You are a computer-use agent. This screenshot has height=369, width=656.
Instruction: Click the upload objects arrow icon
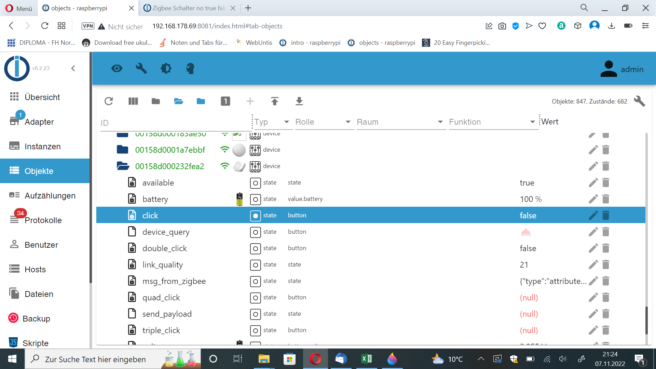click(274, 101)
